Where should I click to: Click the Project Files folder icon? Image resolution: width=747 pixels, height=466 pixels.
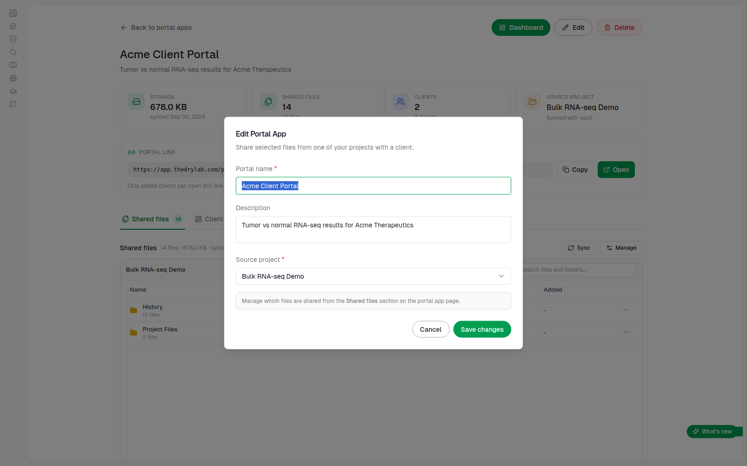pyautogui.click(x=134, y=333)
